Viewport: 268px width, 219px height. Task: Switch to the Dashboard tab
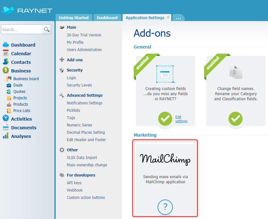[107, 18]
